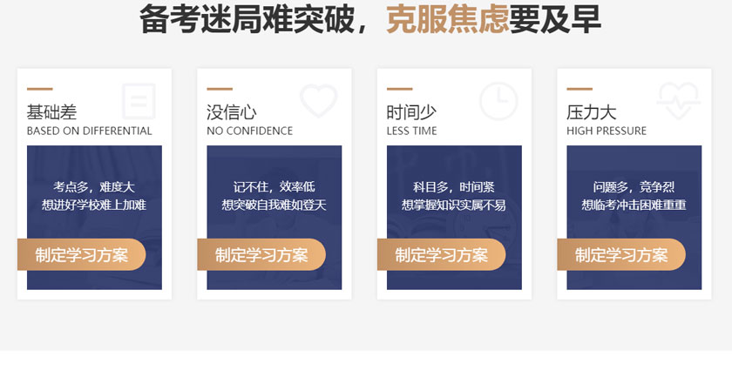Click the BASED ON DIFFERENTIAL subtitle
This screenshot has height=384, width=732.
pos(90,131)
